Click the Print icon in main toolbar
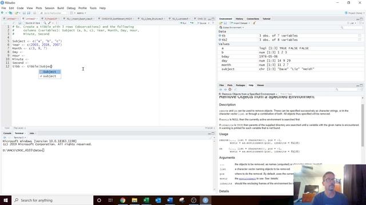The height and width of the screenshot is (205, 366). [x=34, y=13]
